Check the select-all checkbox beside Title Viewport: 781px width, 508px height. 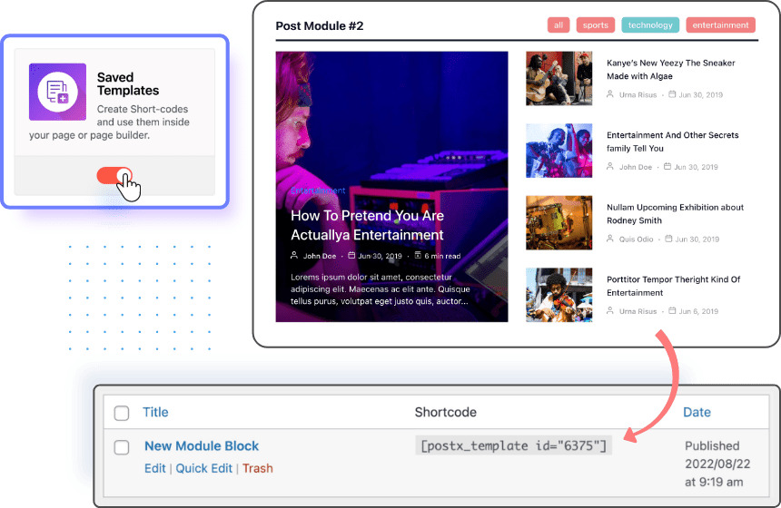pos(122,413)
